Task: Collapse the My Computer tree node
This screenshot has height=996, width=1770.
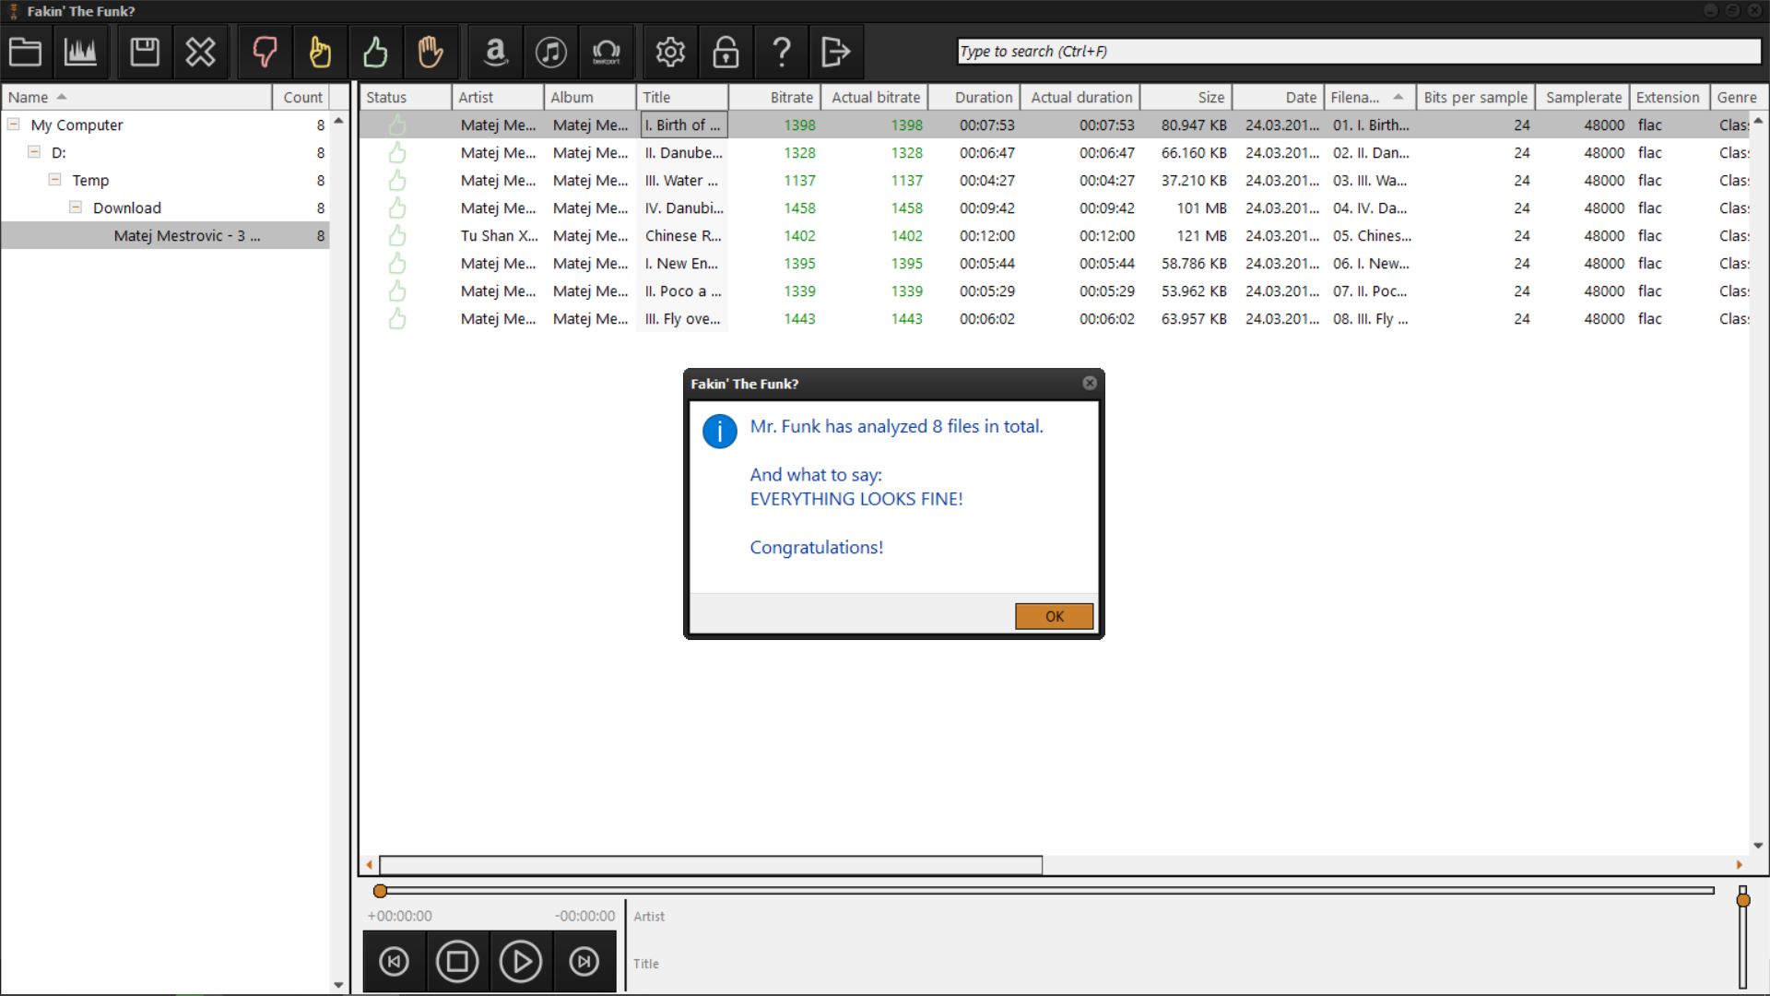Action: (x=14, y=124)
